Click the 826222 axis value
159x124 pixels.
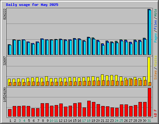[x=5, y=14]
